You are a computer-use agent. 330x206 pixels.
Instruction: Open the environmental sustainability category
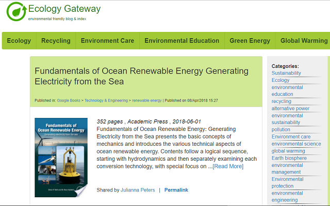287,119
